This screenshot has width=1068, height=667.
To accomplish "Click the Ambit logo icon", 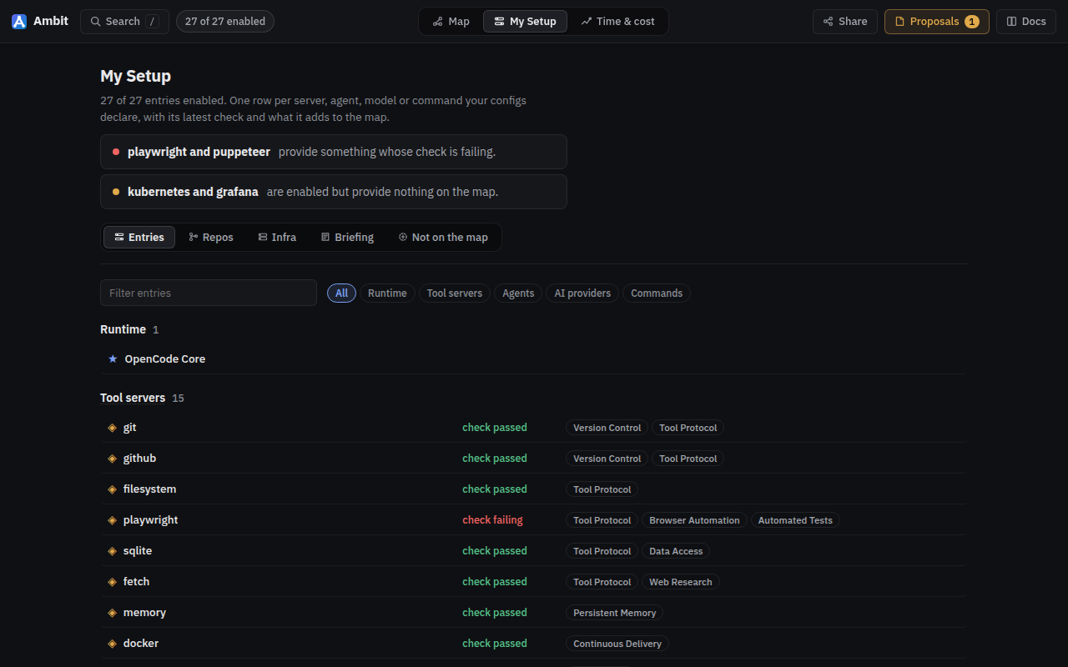I will pos(19,22).
